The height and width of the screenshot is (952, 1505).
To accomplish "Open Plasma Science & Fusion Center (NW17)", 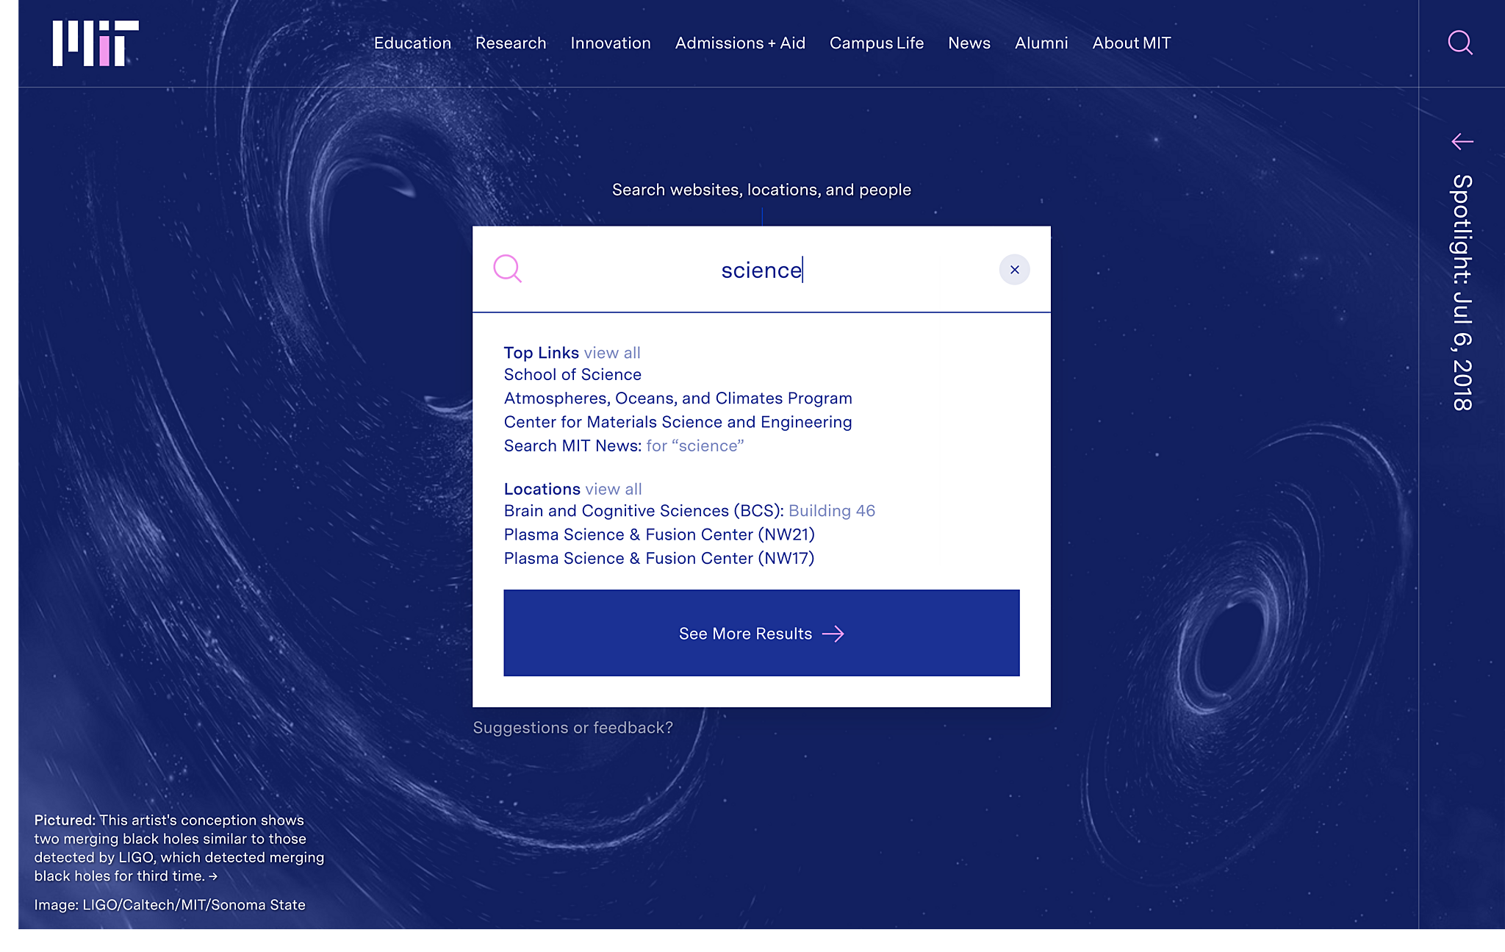I will coord(659,558).
